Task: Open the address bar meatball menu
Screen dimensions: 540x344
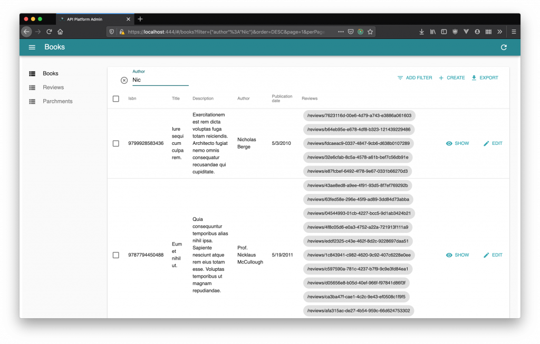Action: (x=341, y=32)
